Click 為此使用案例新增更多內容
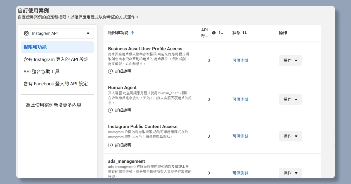The image size is (351, 184). pyautogui.click(x=54, y=105)
